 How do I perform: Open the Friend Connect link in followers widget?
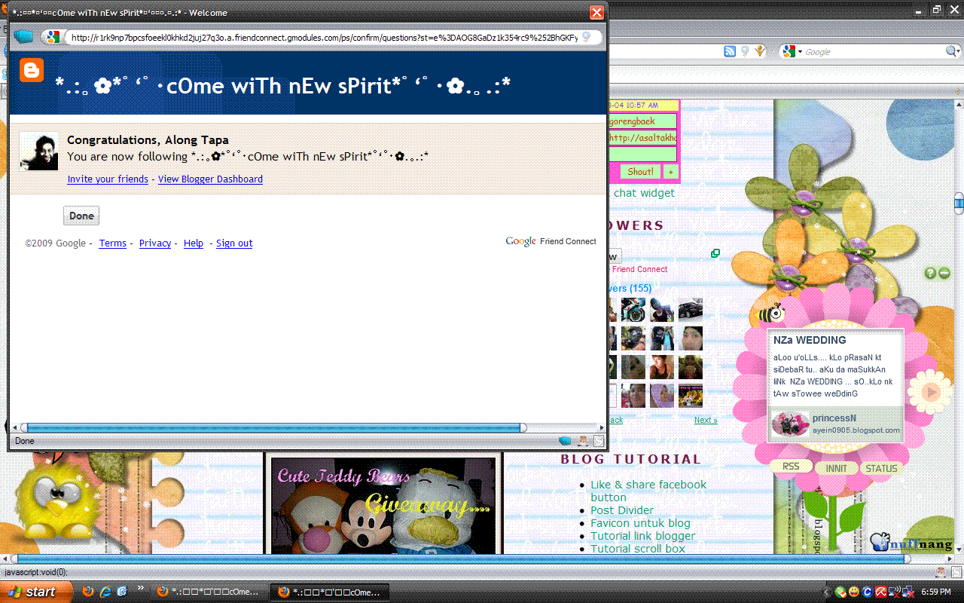(x=639, y=269)
